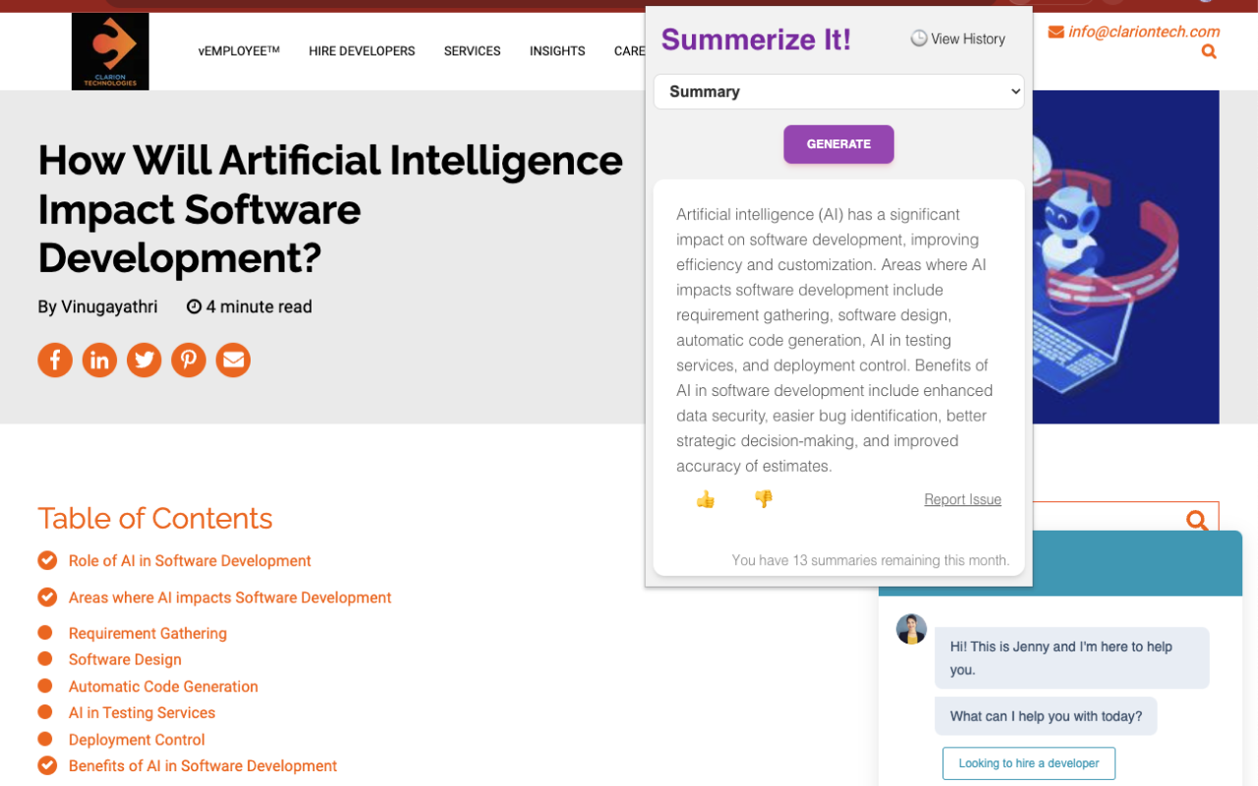Open the HIRE DEVELOPERS menu
This screenshot has width=1258, height=786.
(362, 51)
